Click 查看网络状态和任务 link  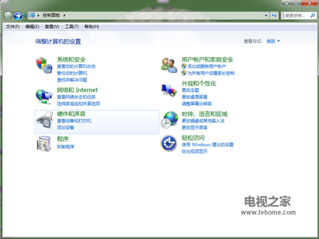coord(76,97)
